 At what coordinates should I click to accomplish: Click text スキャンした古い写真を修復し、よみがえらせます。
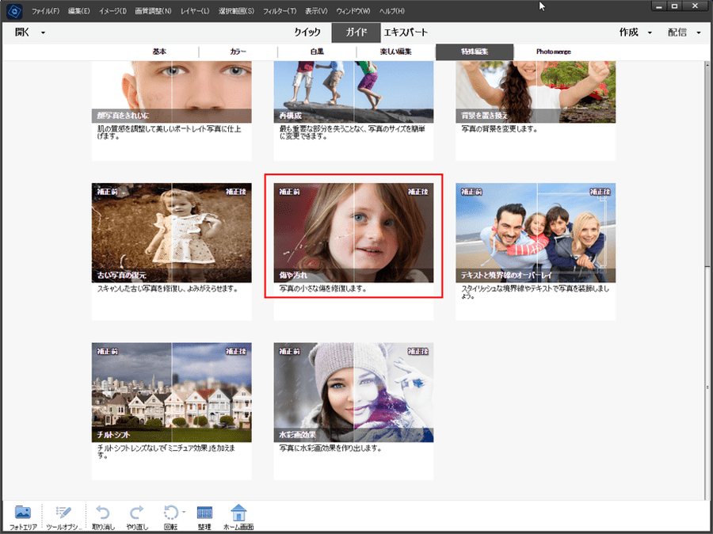point(167,289)
